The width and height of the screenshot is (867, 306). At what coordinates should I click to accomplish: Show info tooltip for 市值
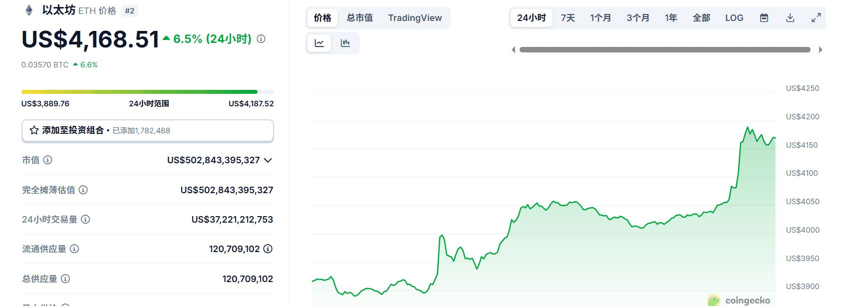tap(47, 160)
